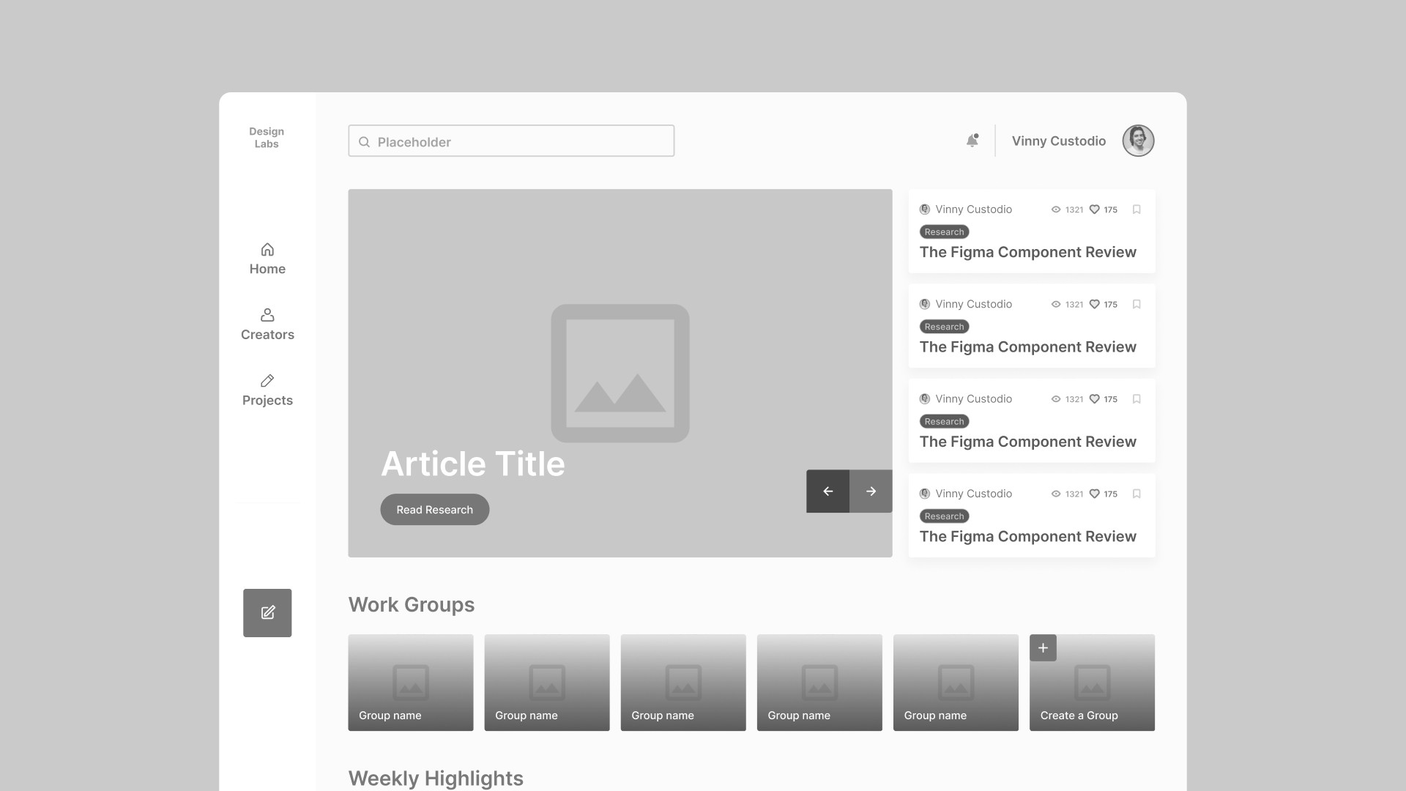
Task: Click the Vinny Custodio profile thumbnail
Action: (1137, 140)
